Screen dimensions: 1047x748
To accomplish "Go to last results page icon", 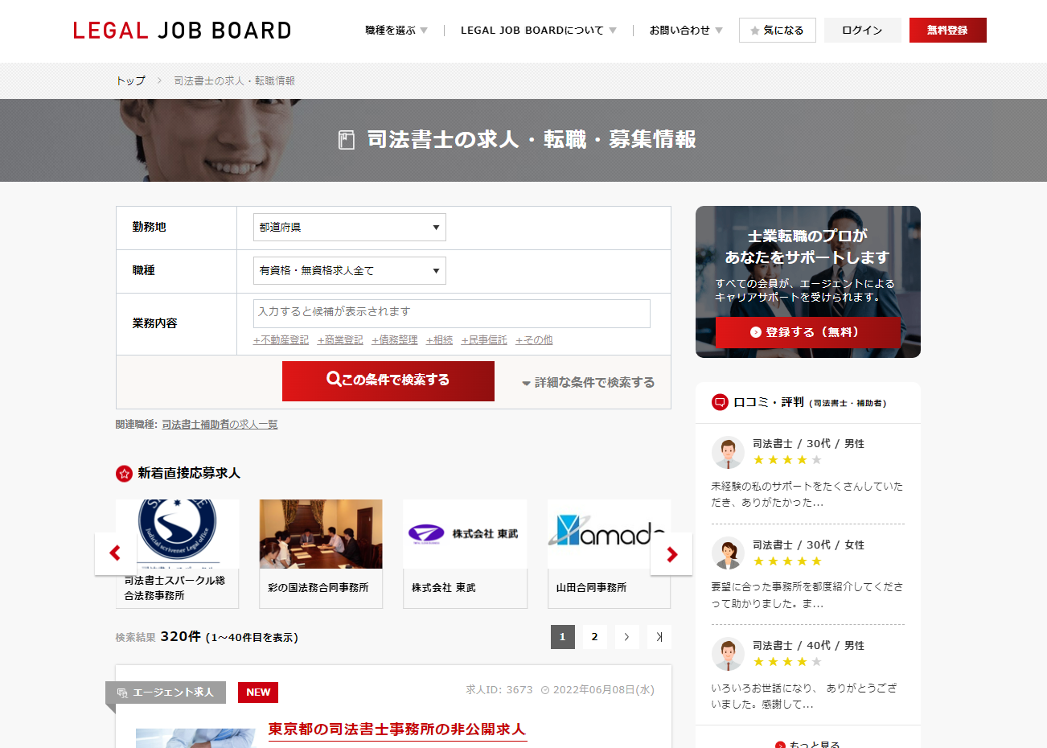I will 659,637.
